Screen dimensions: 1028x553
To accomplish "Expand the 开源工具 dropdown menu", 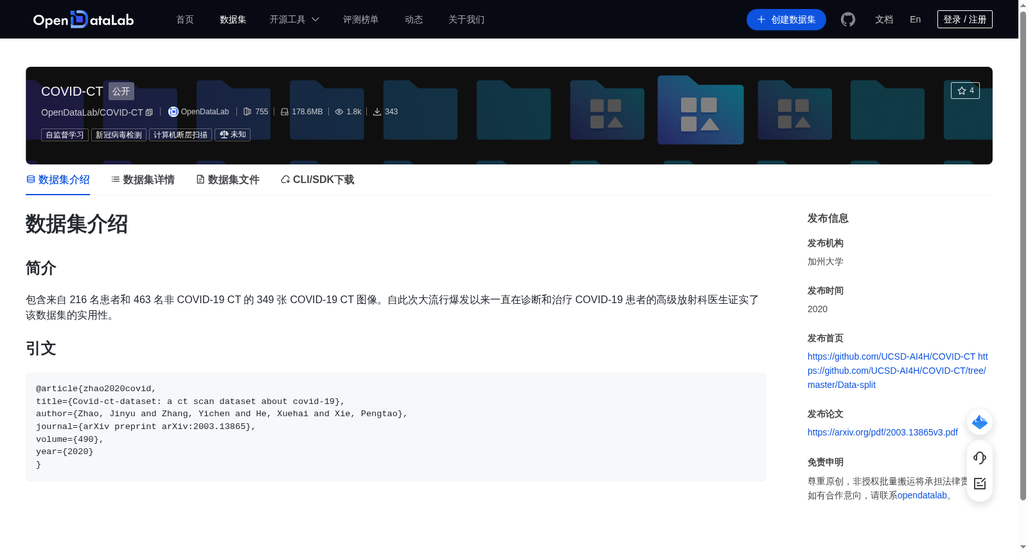I will pyautogui.click(x=294, y=19).
